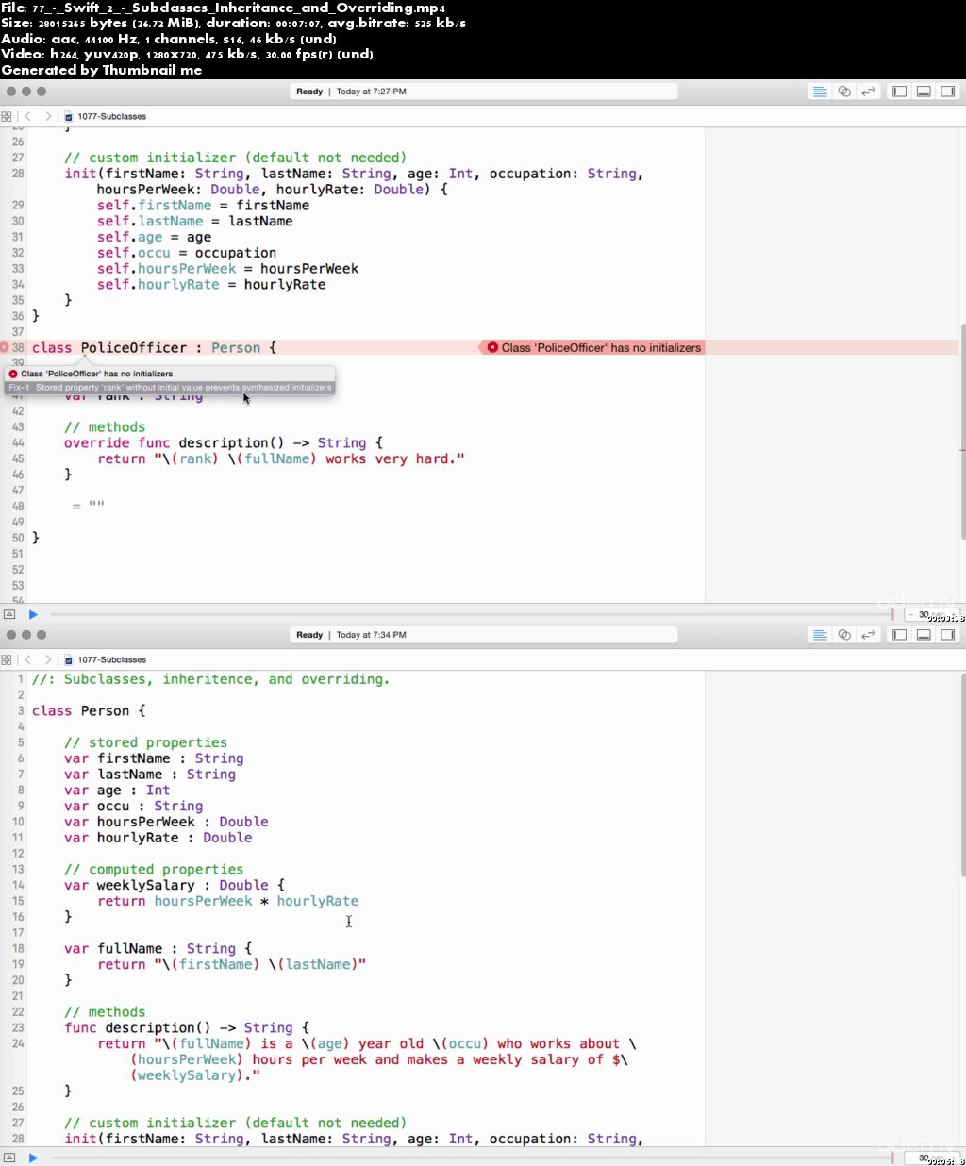Click playground file icon in 7:27 PM jump bar
Screen dimensions: 966x1166
point(68,116)
